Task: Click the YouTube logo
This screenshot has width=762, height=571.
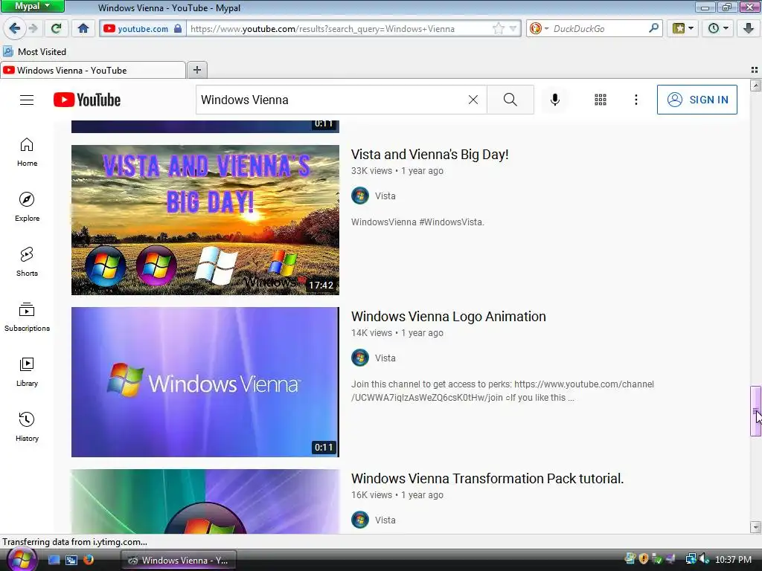Action: click(x=87, y=100)
